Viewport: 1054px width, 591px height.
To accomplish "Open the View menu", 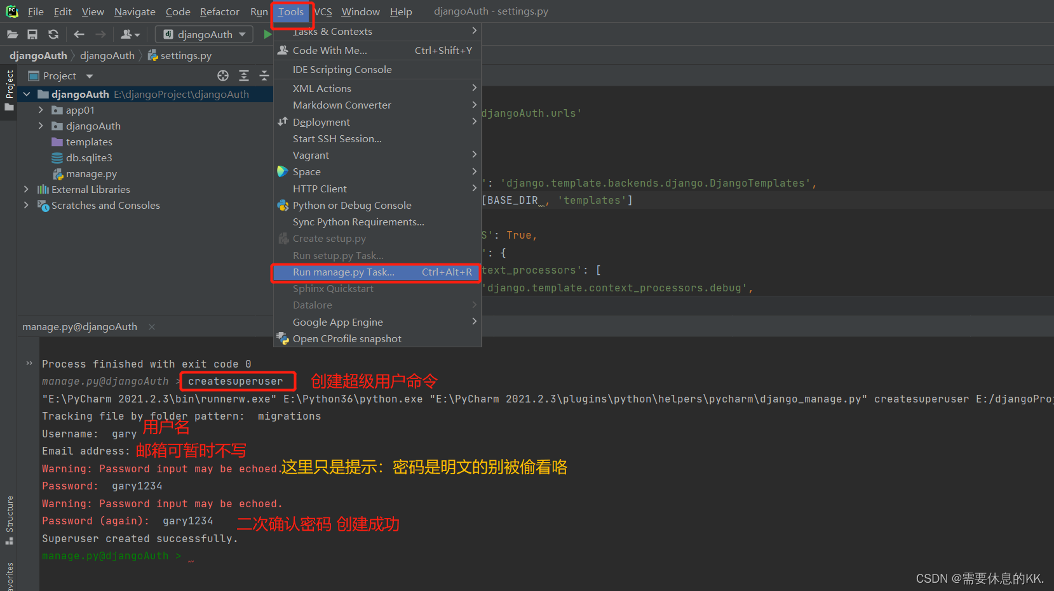I will pos(93,11).
